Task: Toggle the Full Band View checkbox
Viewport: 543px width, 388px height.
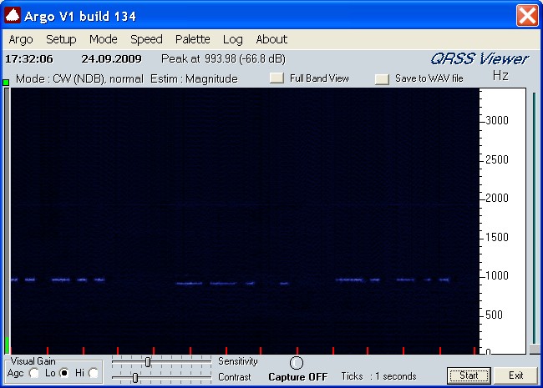Action: coord(277,78)
